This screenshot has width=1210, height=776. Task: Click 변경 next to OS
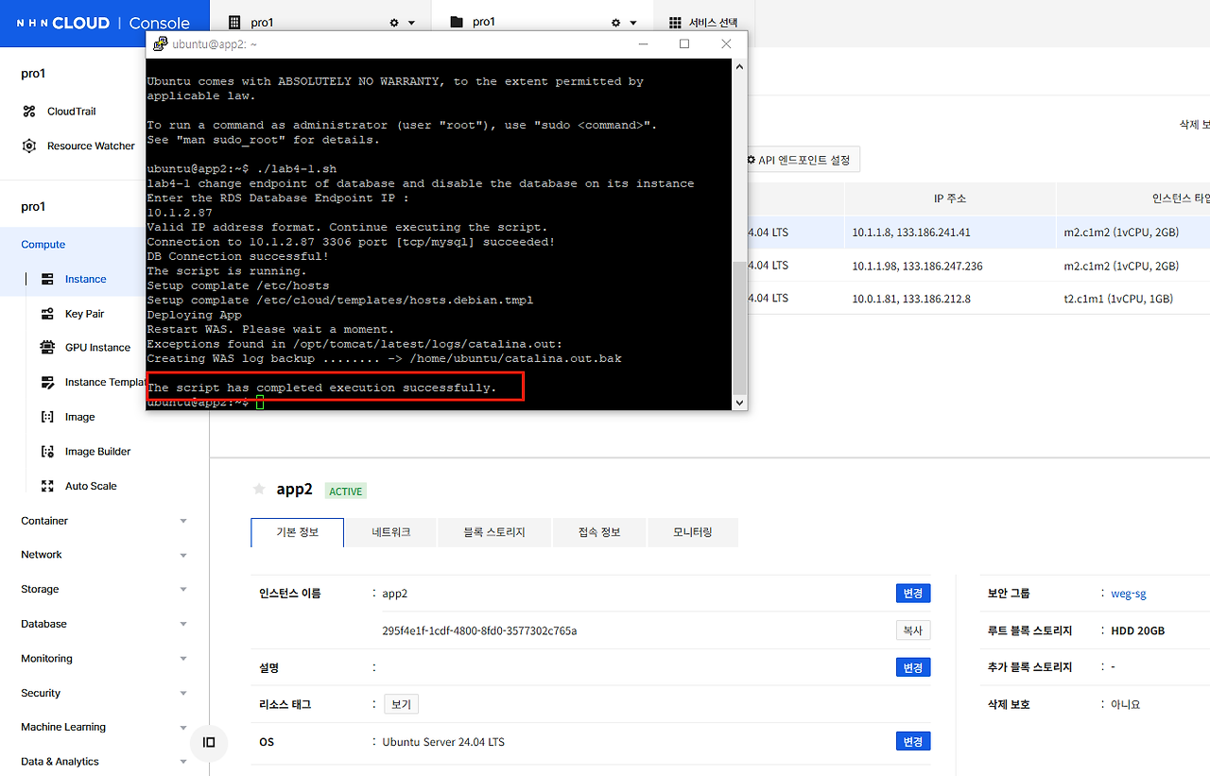click(x=913, y=741)
